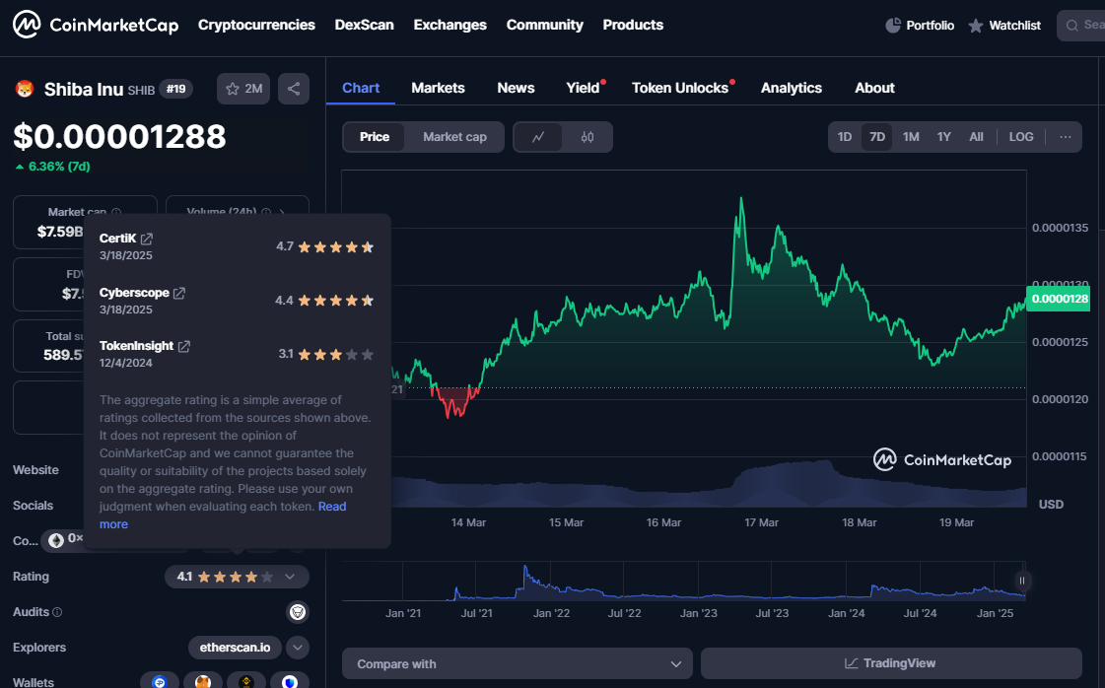Set chart range to All
The image size is (1105, 688).
pyautogui.click(x=976, y=137)
